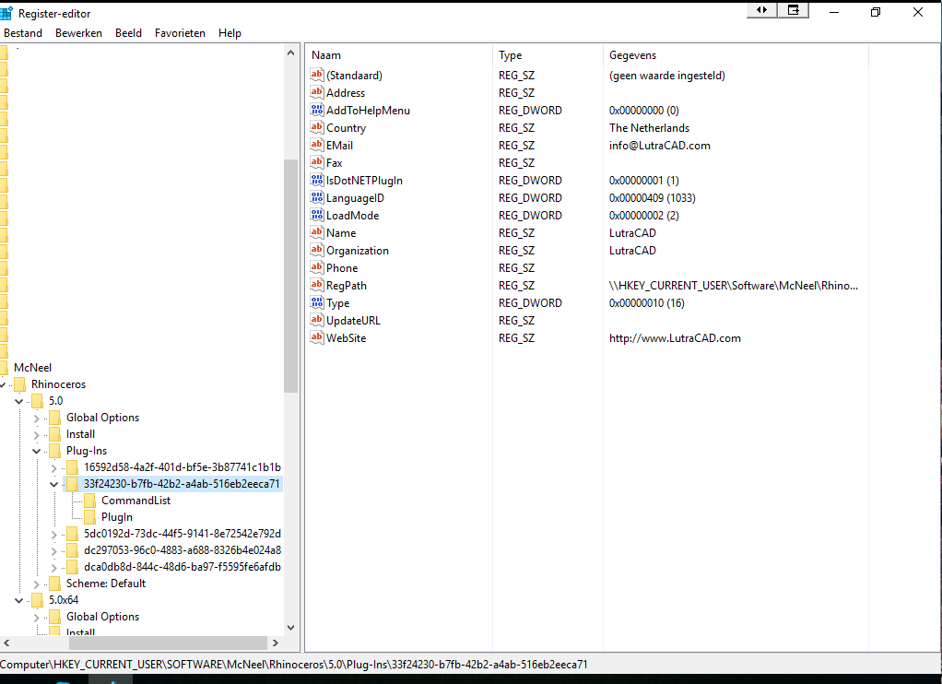
Task: Open the Bestand menu
Action: [x=23, y=33]
